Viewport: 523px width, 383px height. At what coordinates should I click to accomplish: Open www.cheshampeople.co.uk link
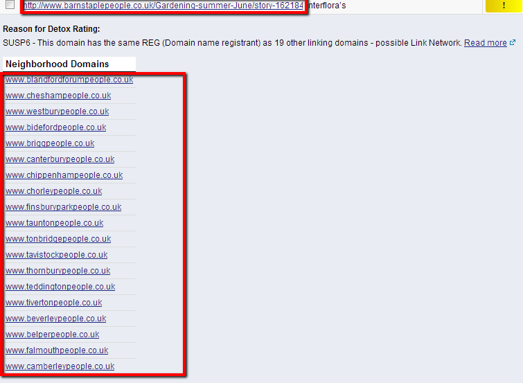pos(58,96)
